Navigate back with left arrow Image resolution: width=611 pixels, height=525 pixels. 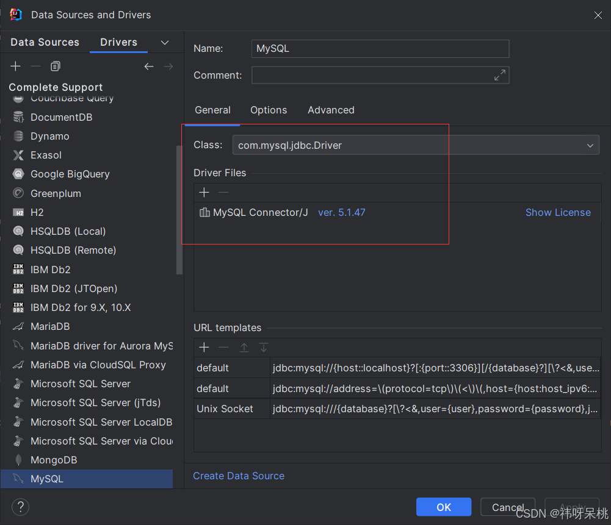pyautogui.click(x=149, y=66)
